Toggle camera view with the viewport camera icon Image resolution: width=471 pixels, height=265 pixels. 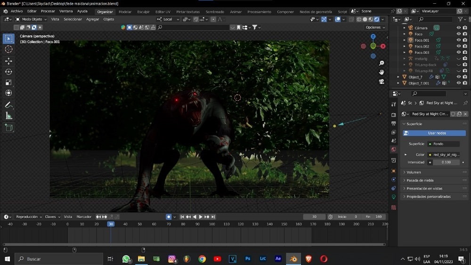point(382,81)
